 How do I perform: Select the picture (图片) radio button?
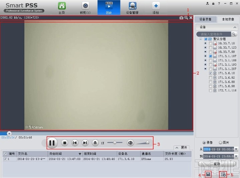(x=220, y=143)
